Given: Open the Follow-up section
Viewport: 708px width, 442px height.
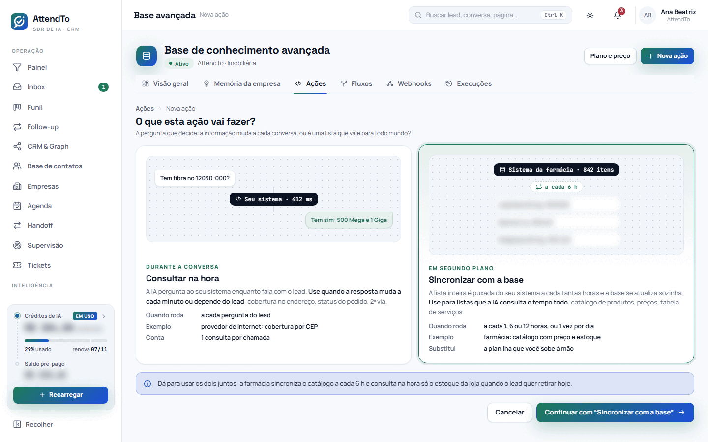Looking at the screenshot, I should click(60, 127).
